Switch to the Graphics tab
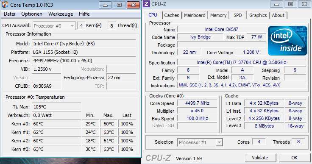Screen dimensions: 312x164 coord(258,15)
